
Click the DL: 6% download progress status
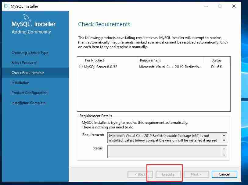[216, 66]
